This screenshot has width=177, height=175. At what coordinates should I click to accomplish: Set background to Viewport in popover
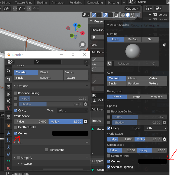point(157,97)
